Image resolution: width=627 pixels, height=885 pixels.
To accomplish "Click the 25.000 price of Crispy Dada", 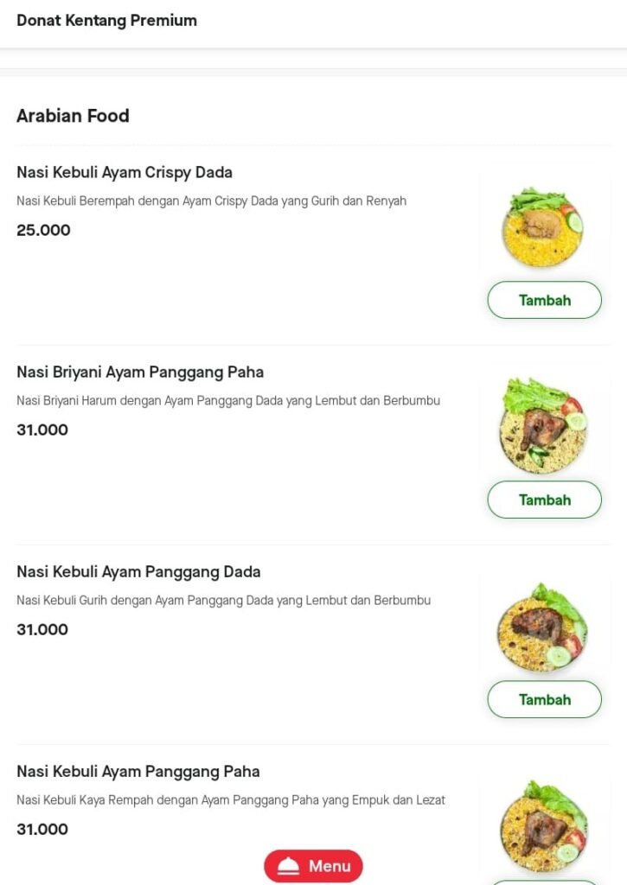I will point(43,230).
